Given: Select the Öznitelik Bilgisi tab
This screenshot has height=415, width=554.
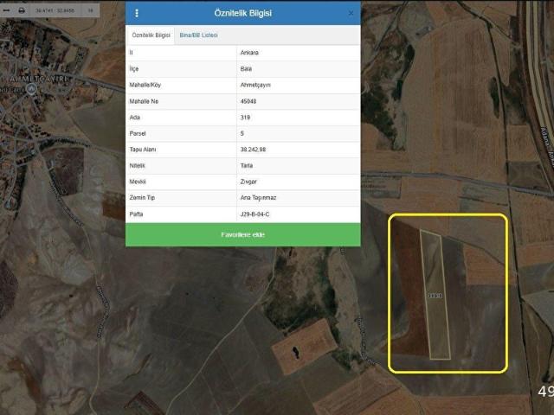Looking at the screenshot, I should click(151, 35).
